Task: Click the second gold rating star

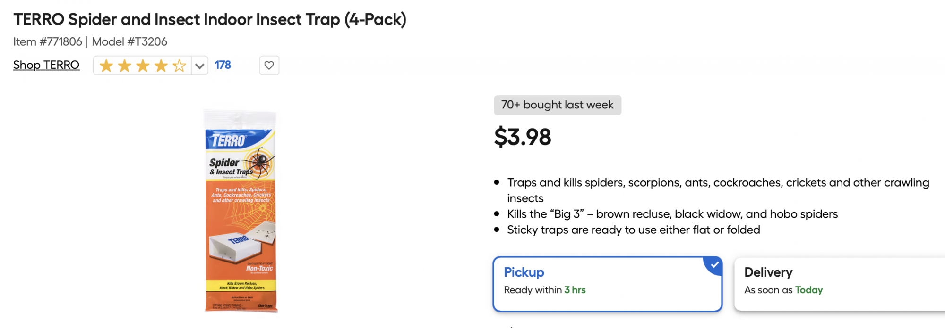Action: [124, 66]
